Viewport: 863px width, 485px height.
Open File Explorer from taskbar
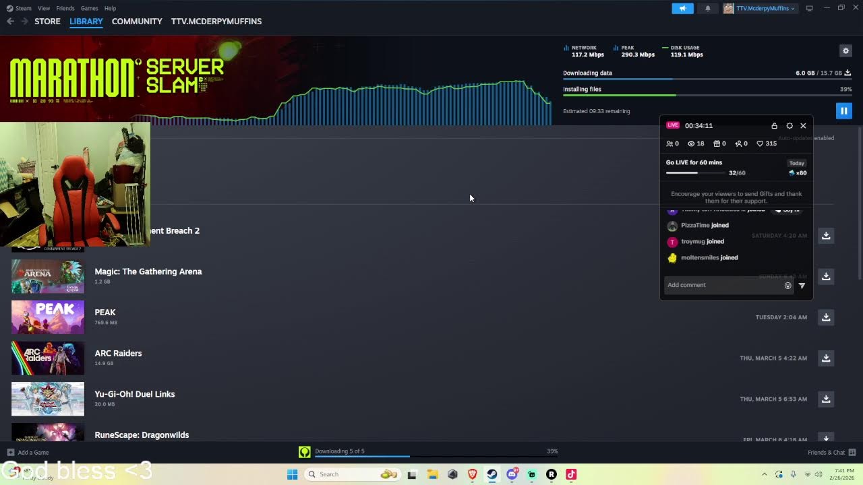pos(432,474)
